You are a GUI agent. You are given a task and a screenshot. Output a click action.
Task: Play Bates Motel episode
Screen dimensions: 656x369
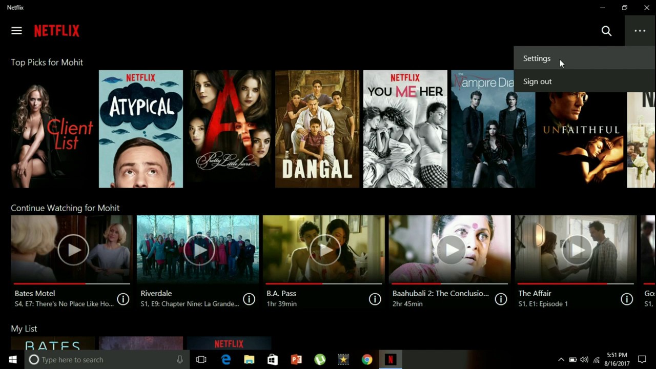pyautogui.click(x=73, y=250)
